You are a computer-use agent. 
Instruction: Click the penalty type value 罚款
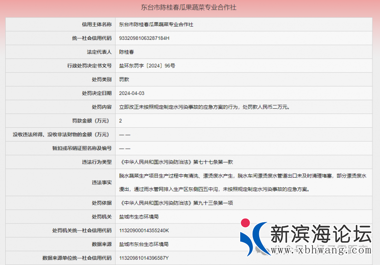124,79
